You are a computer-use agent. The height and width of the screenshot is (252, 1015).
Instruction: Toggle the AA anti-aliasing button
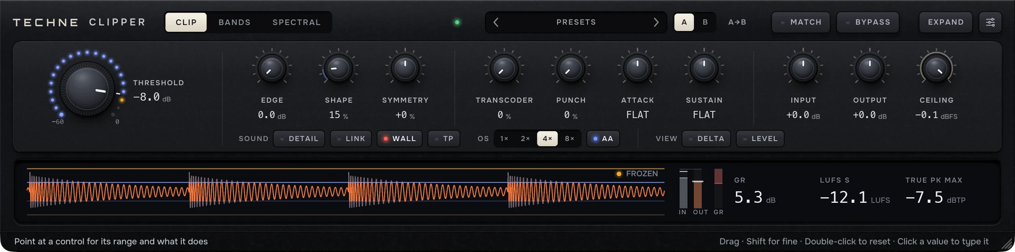[x=603, y=139]
